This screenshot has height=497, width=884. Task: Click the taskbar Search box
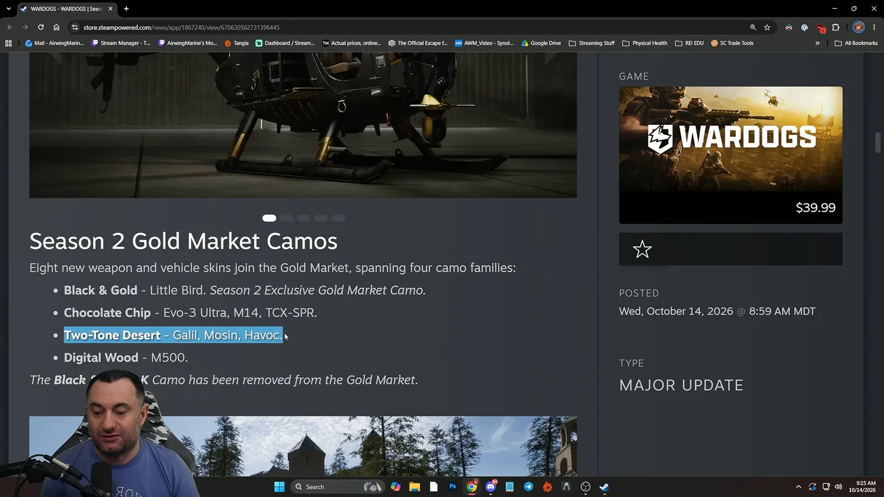pyautogui.click(x=337, y=487)
